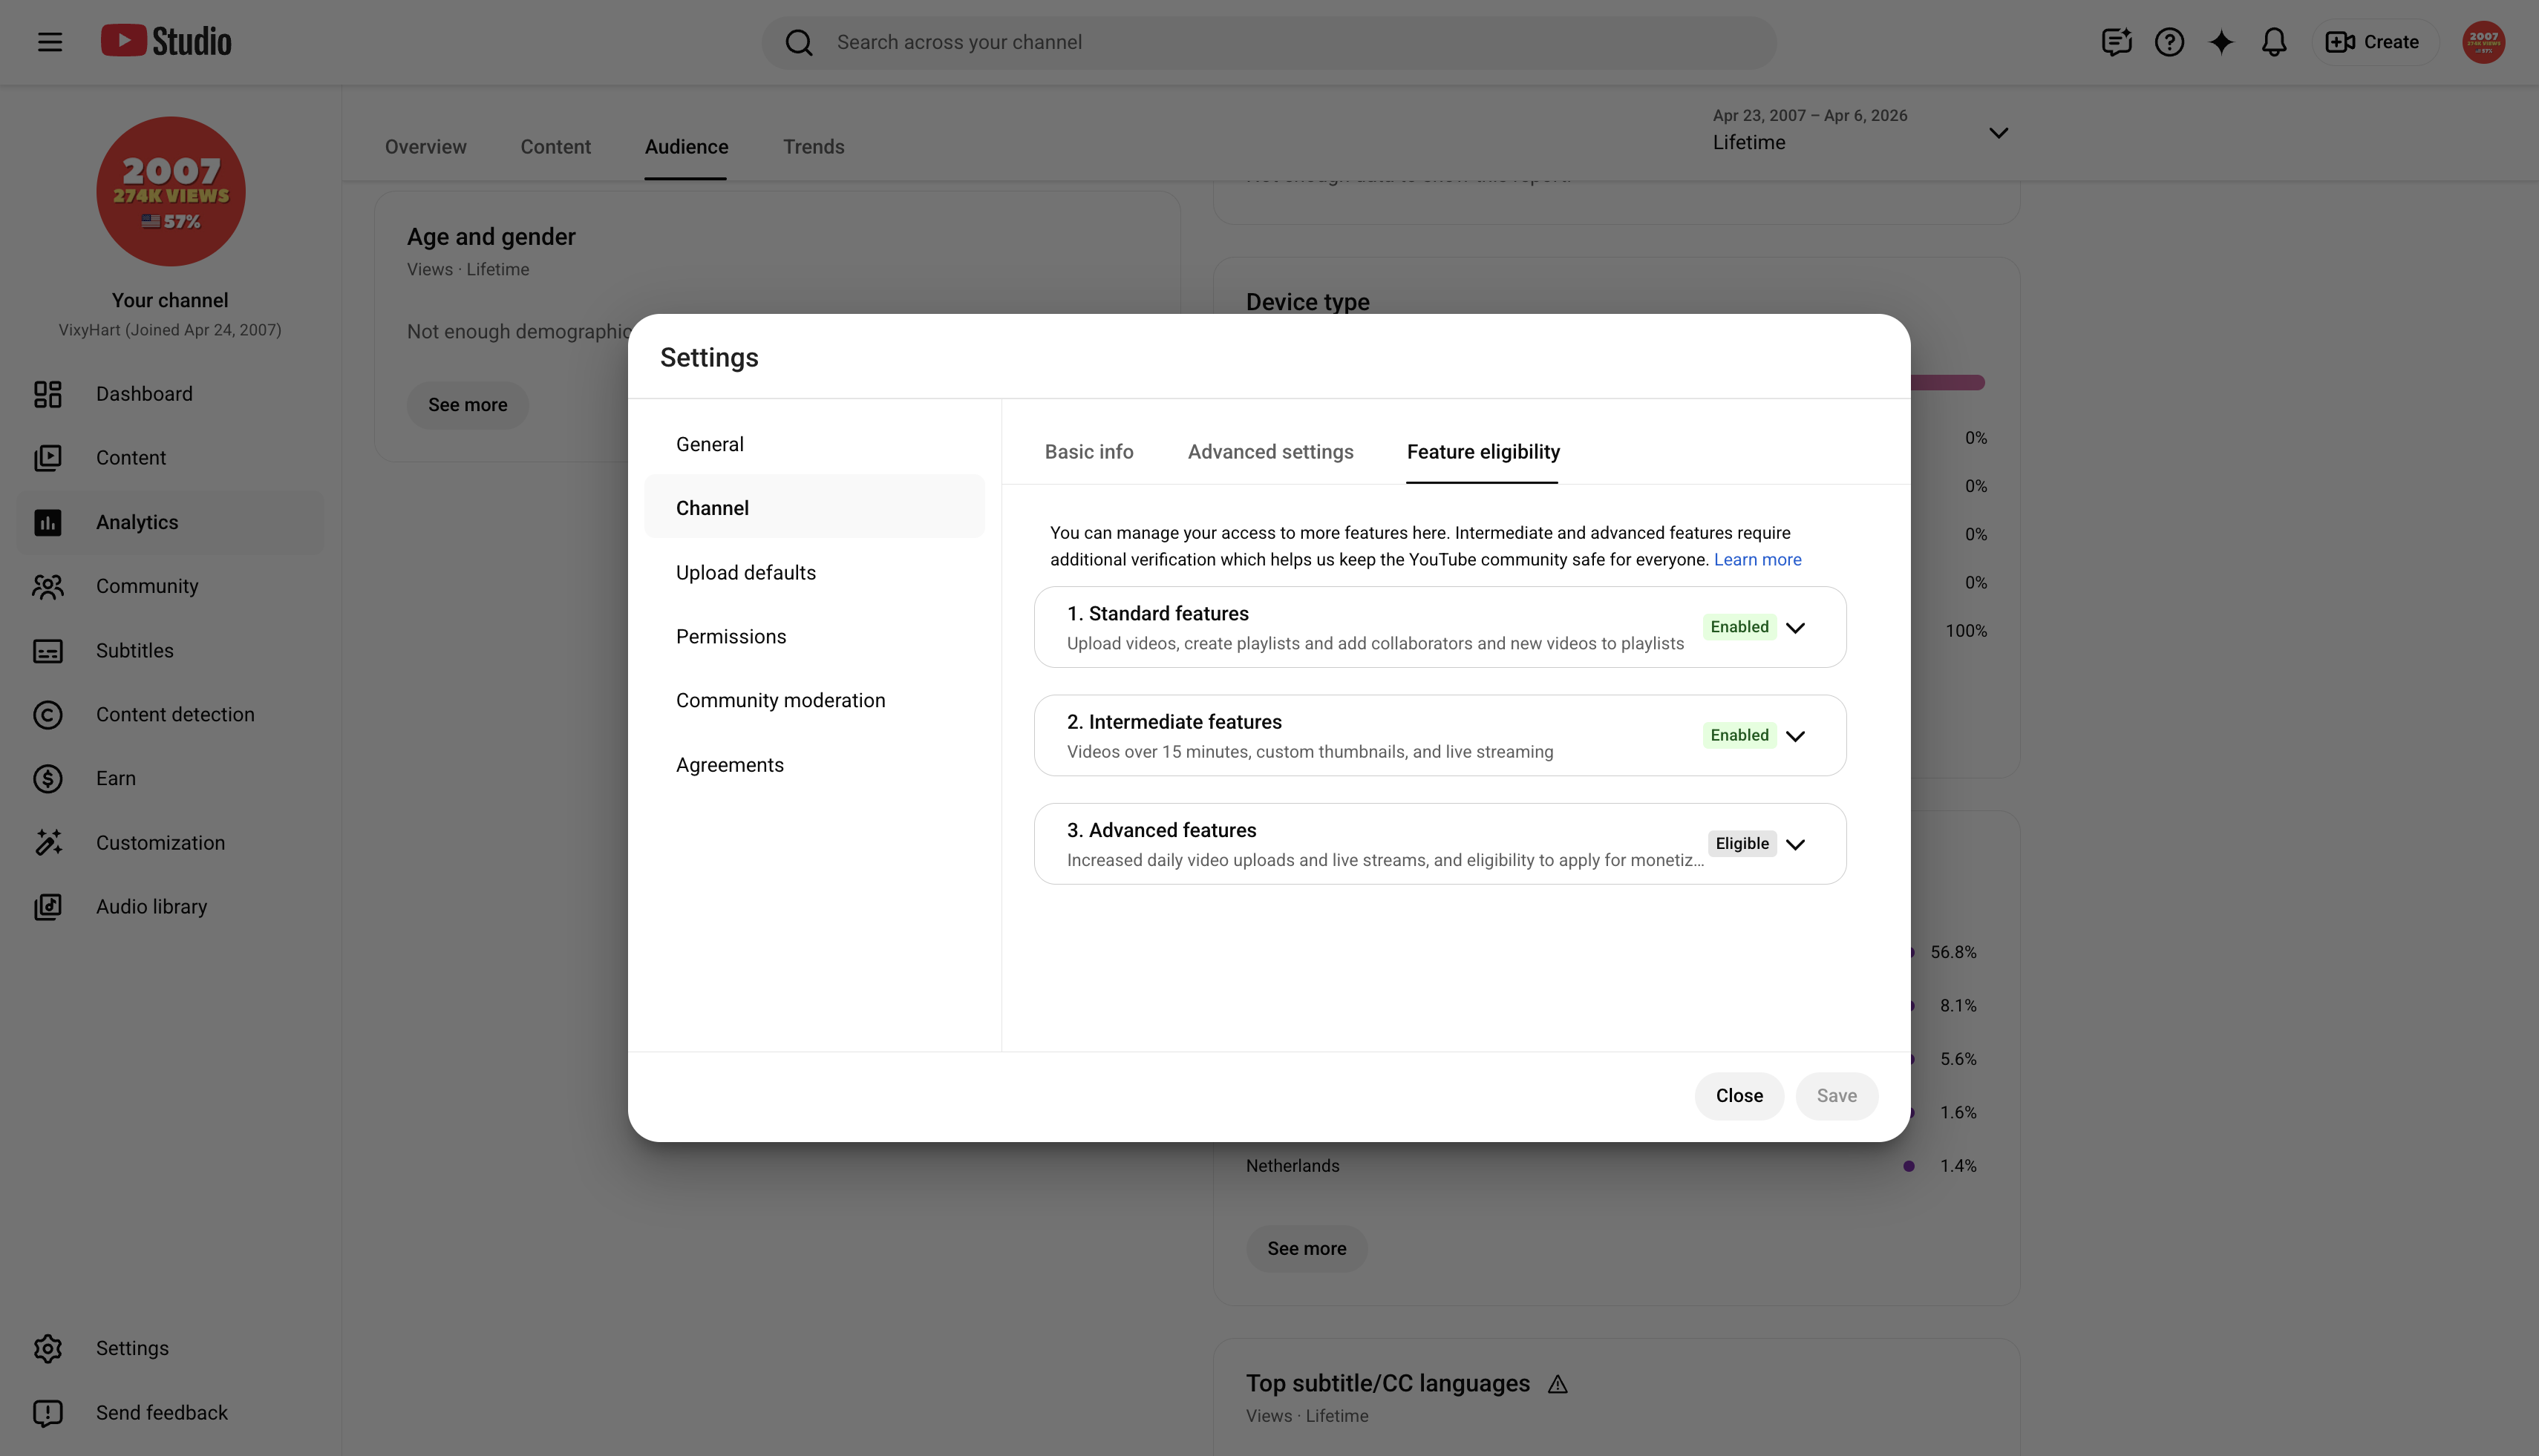Viewport: 2539px width, 1456px height.
Task: Click the sparkle Ask Studio icon
Action: pos(2221,42)
